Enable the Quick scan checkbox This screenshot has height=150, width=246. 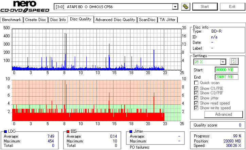tap(196, 83)
